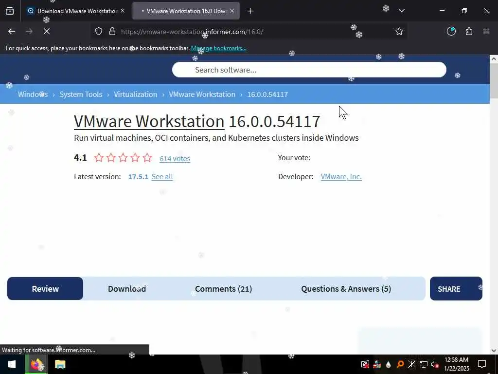Screen dimensions: 498x374
Task: Open the browser extensions puzzle icon
Action: pyautogui.click(x=469, y=31)
